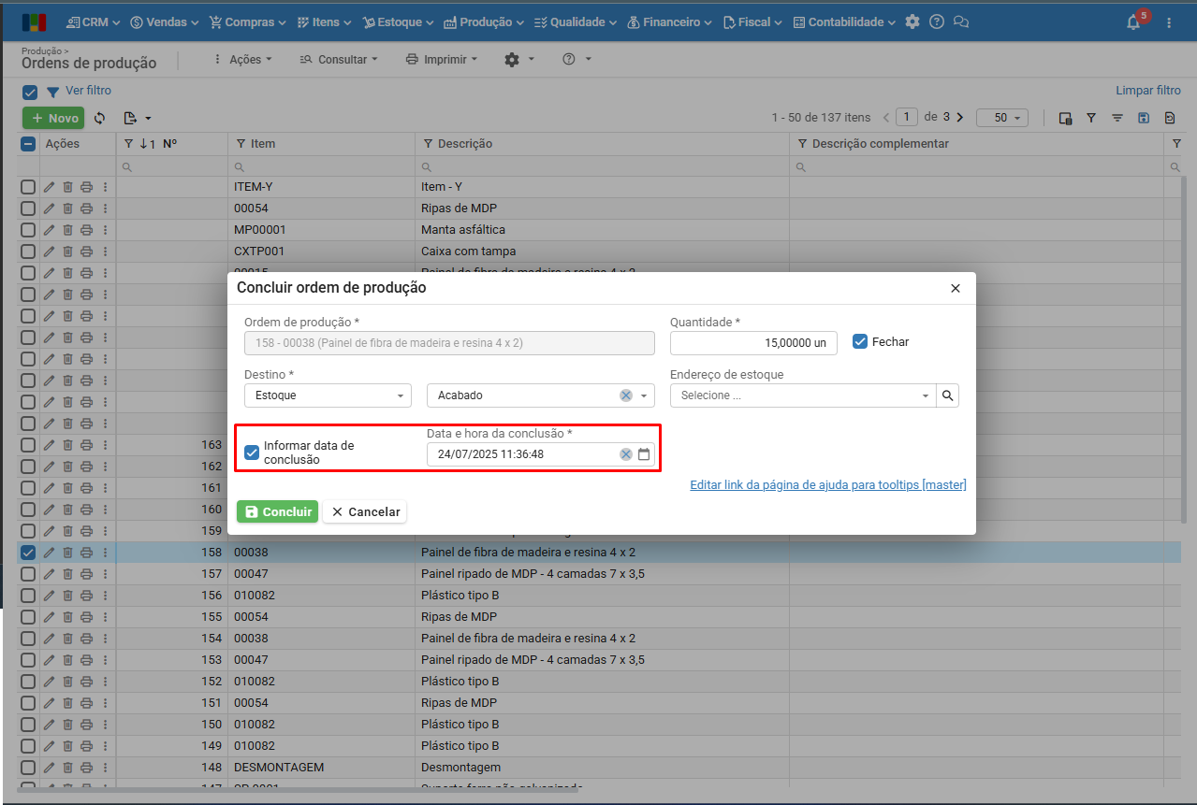Open the Acabado dropdown arrow

pyautogui.click(x=644, y=395)
